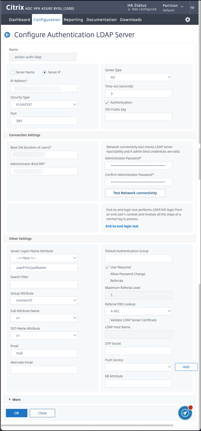Click the Search Filter input field

pyautogui.click(x=44, y=284)
